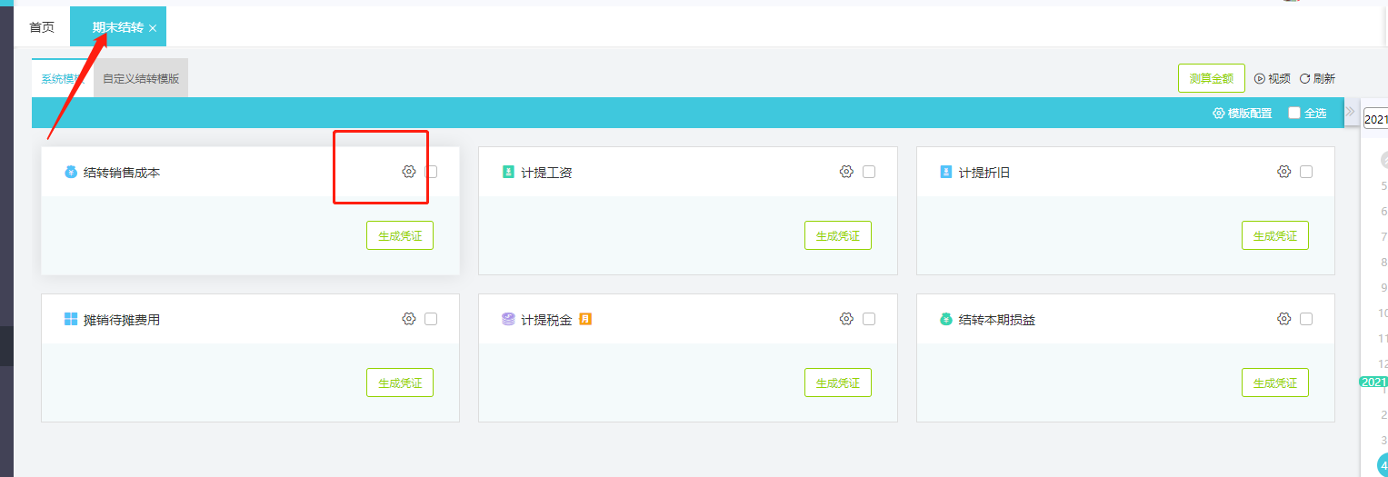
Task: Open settings gear for 计提工资 card
Action: click(846, 172)
